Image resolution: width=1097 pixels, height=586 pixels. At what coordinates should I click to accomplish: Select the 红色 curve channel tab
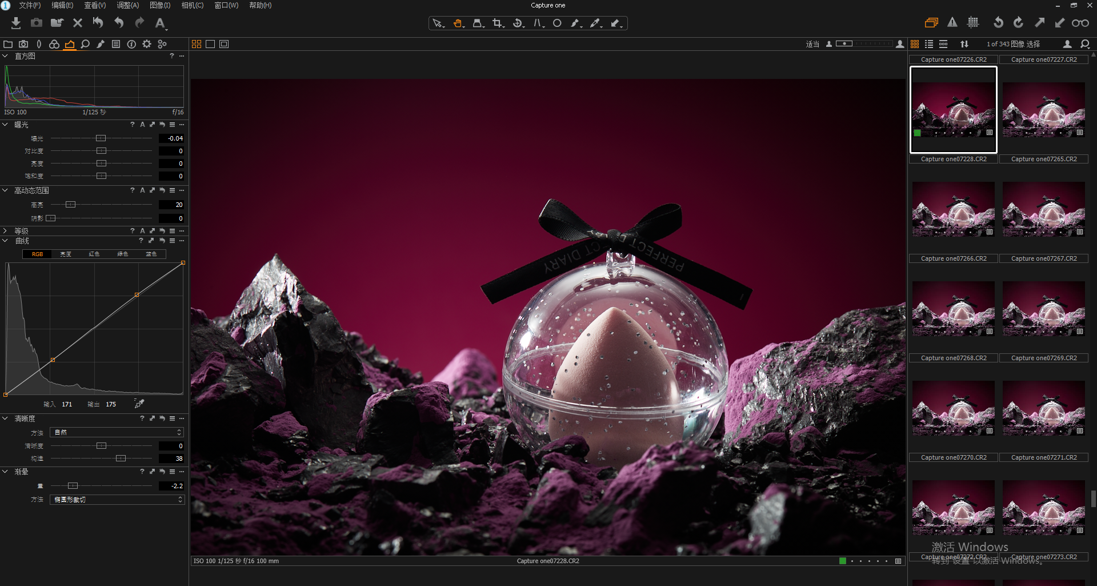pyautogui.click(x=94, y=254)
